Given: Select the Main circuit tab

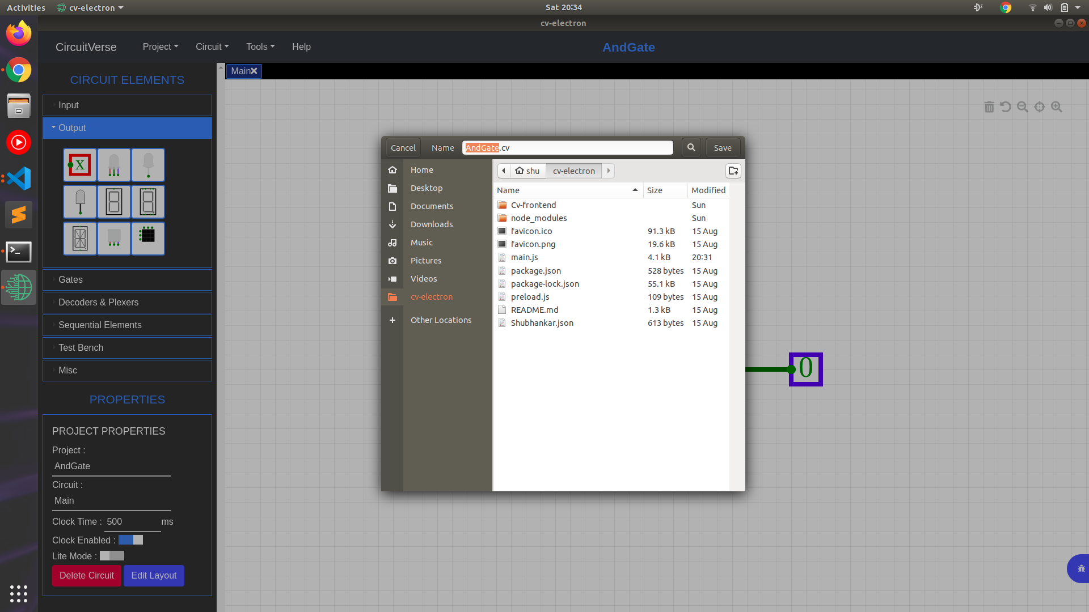Looking at the screenshot, I should pos(240,71).
